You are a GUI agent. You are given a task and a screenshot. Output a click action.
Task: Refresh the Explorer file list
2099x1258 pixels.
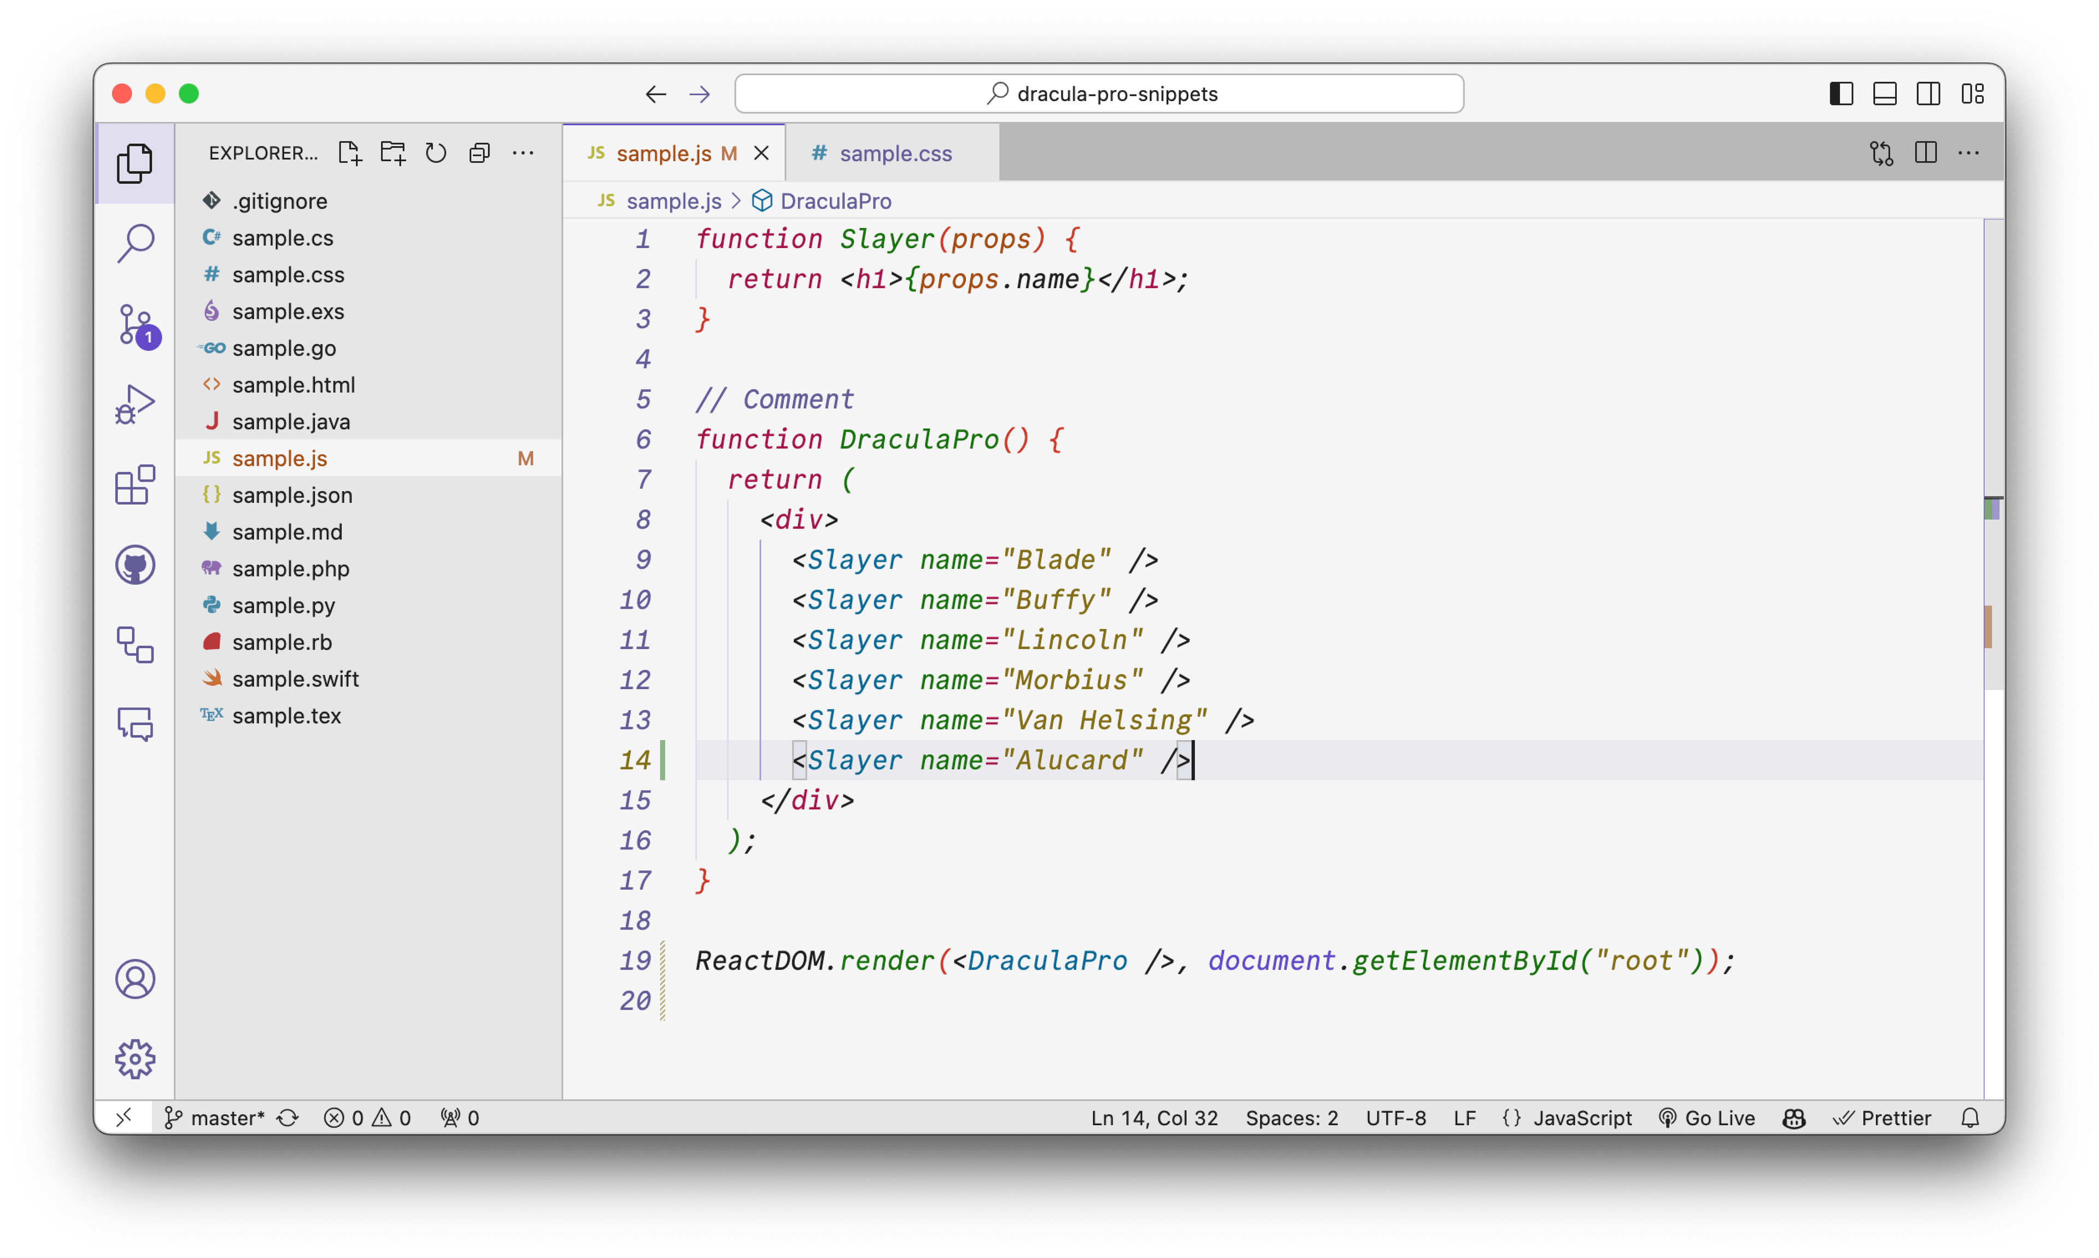[x=436, y=152]
